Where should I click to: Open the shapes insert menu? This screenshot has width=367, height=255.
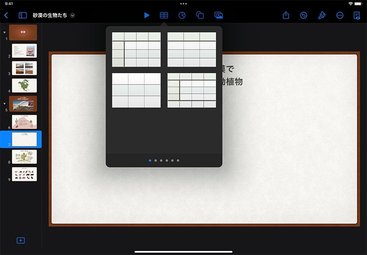tap(200, 15)
